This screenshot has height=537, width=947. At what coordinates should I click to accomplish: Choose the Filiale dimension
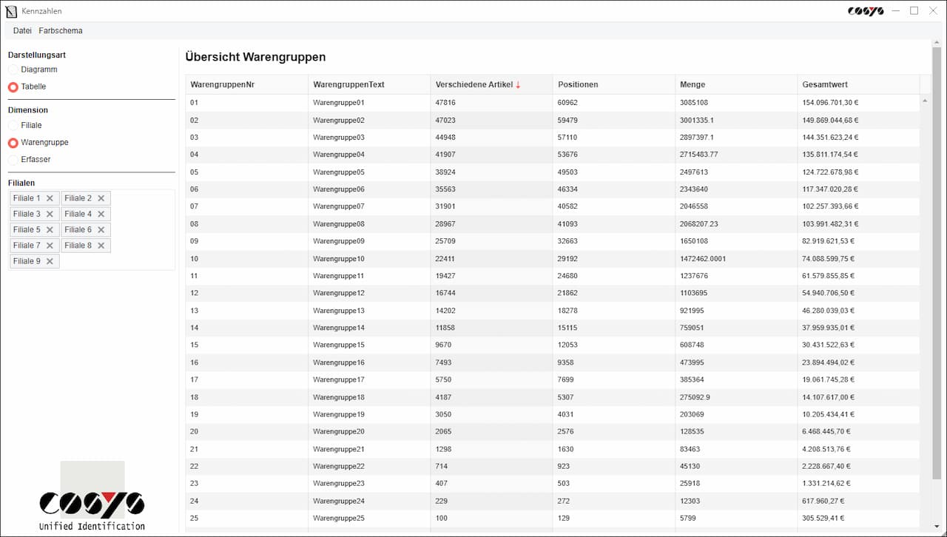(24, 125)
